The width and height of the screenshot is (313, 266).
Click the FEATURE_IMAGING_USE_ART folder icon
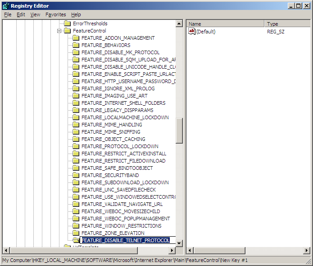76,96
